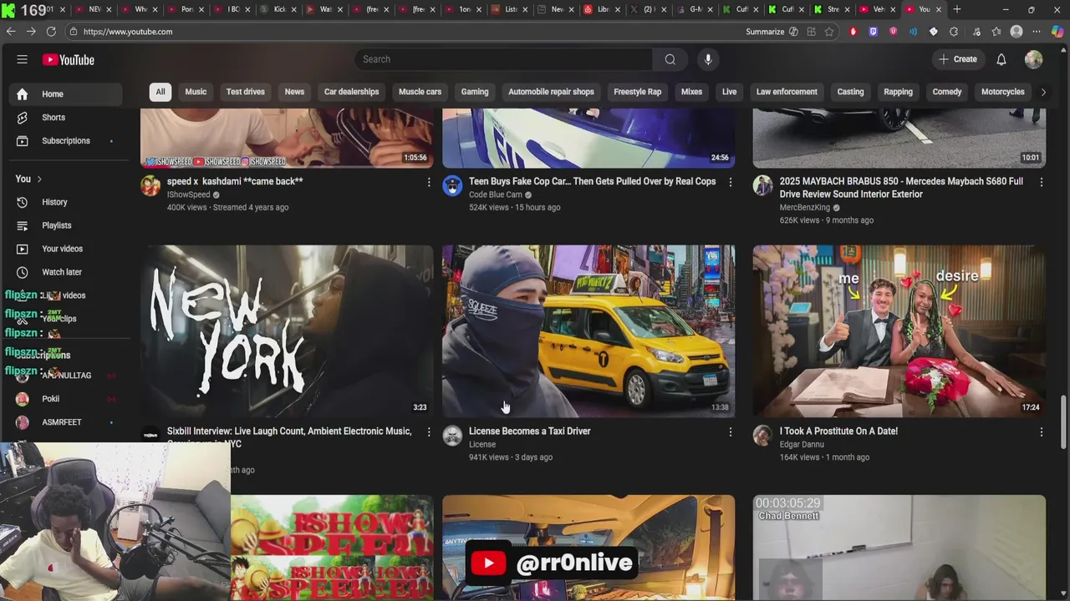
Task: Expand the You section chevron
Action: 38,179
